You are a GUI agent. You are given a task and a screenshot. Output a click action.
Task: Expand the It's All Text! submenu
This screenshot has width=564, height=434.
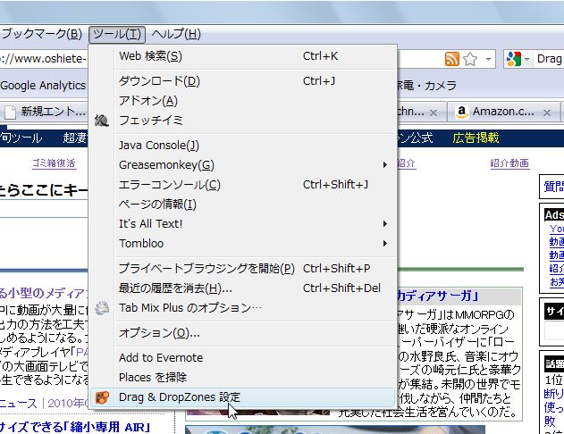coord(243,224)
